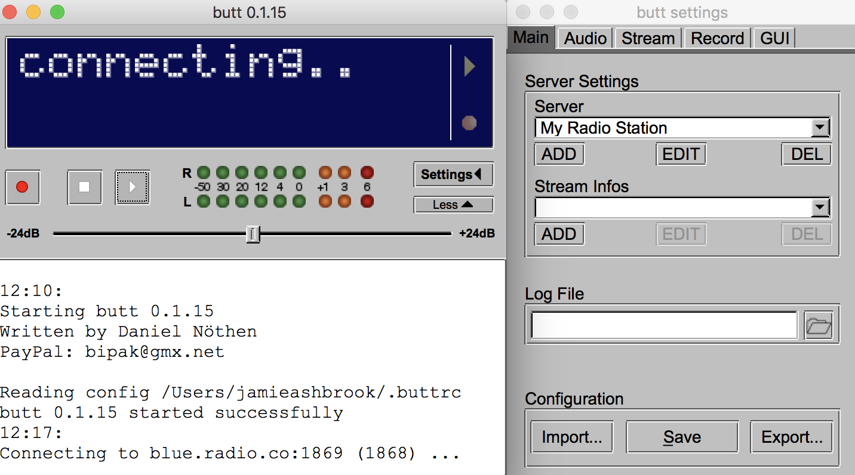Save the configuration
This screenshot has height=475, width=855.
pos(682,437)
